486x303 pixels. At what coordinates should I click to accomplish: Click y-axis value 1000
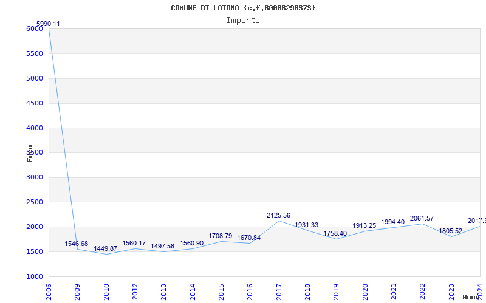[35, 276]
